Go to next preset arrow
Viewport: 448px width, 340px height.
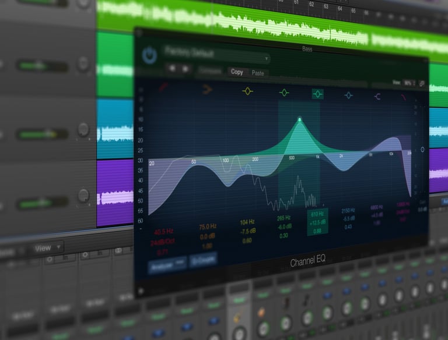[185, 69]
